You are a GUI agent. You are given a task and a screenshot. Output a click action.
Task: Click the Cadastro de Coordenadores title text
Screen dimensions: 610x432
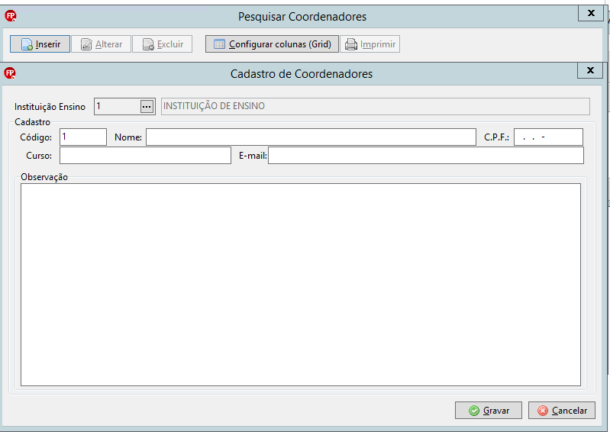(302, 74)
